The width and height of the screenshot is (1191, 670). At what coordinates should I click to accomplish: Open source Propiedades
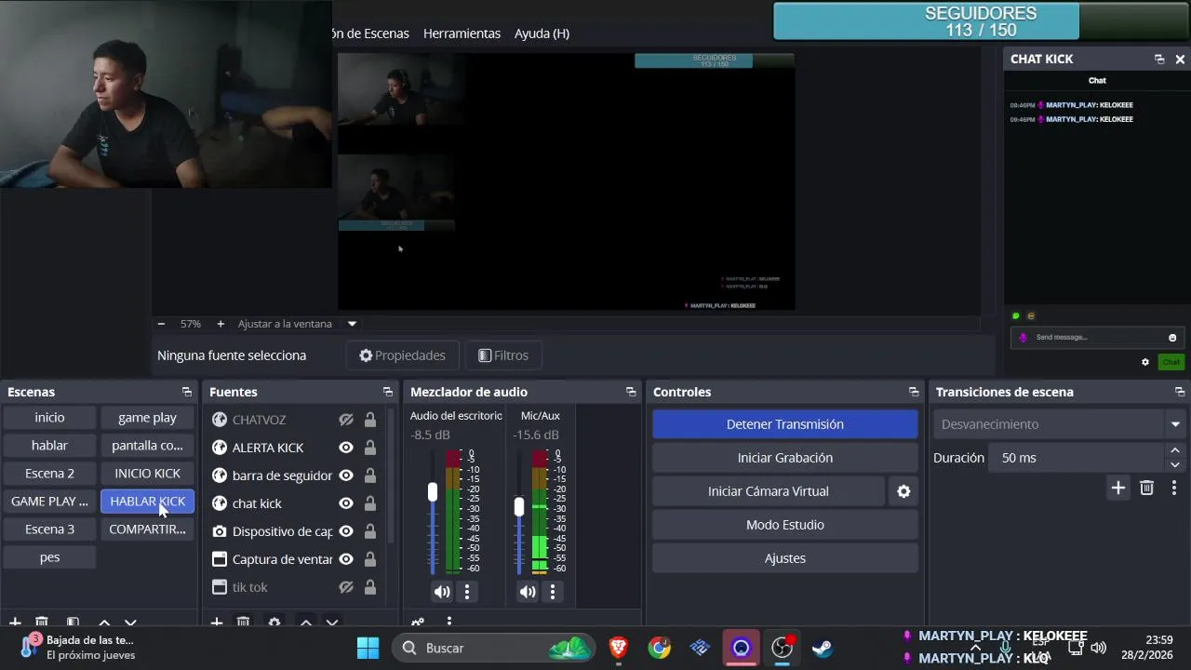click(x=402, y=355)
